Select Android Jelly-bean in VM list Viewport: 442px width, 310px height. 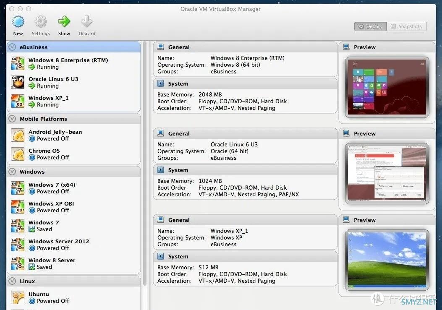pos(73,135)
